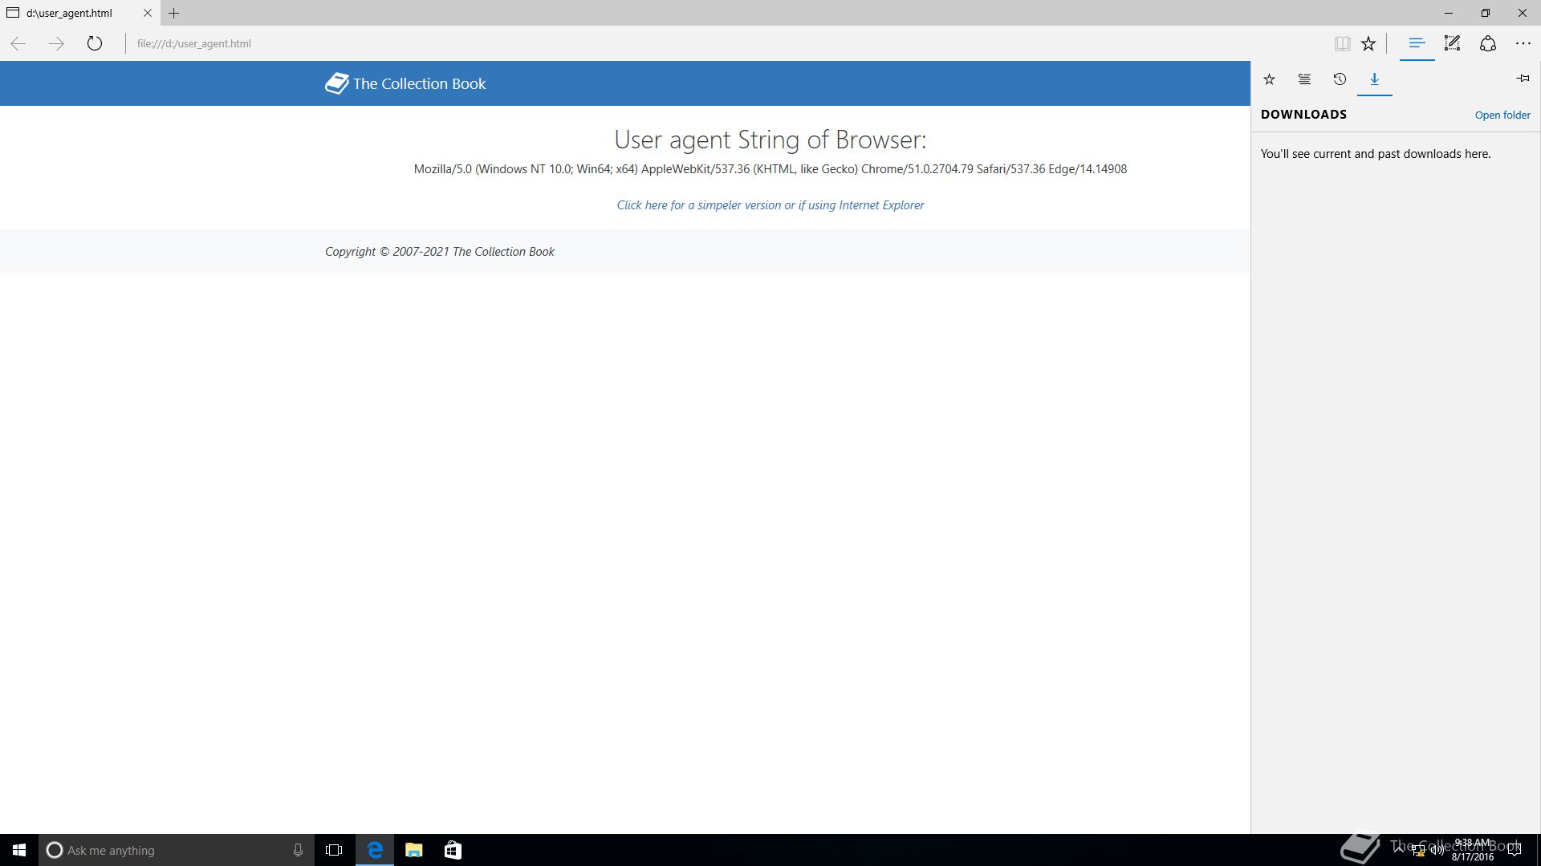The height and width of the screenshot is (866, 1541).
Task: Open Make a Web Note tool
Action: (x=1452, y=43)
